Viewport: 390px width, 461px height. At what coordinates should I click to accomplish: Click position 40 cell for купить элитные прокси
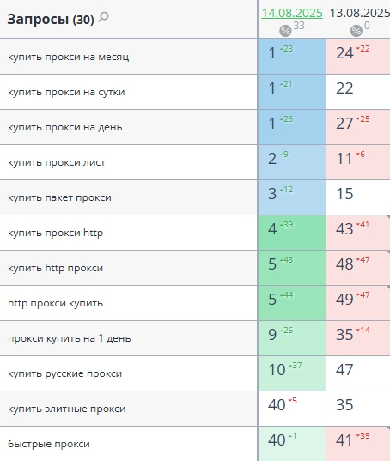click(x=292, y=409)
